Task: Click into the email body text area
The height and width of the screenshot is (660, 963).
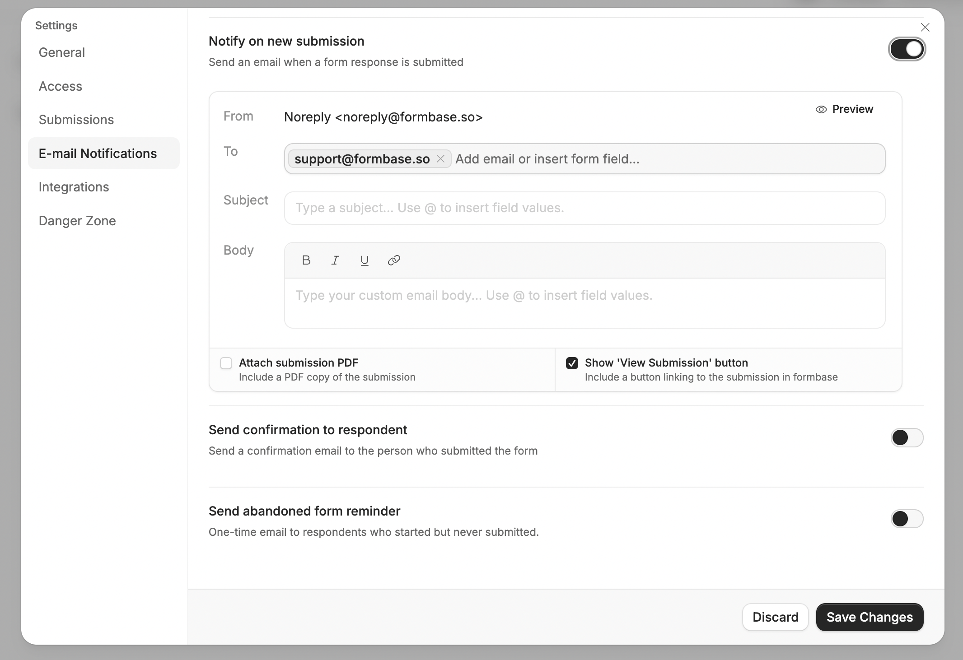Action: (584, 303)
